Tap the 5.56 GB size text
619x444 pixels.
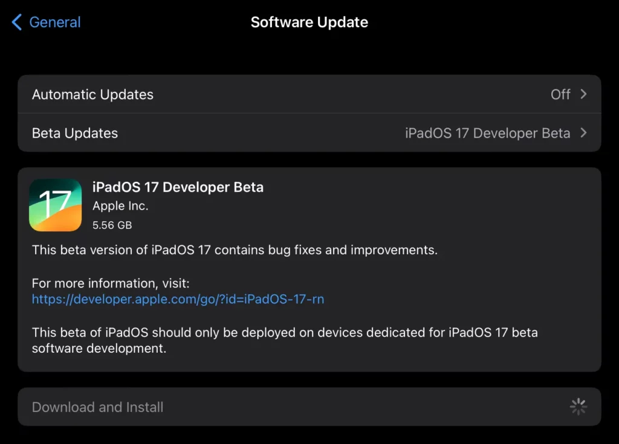click(112, 225)
